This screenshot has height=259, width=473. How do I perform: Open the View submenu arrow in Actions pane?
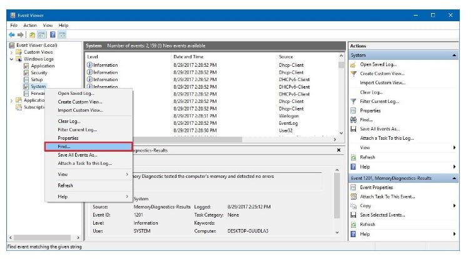click(454, 147)
